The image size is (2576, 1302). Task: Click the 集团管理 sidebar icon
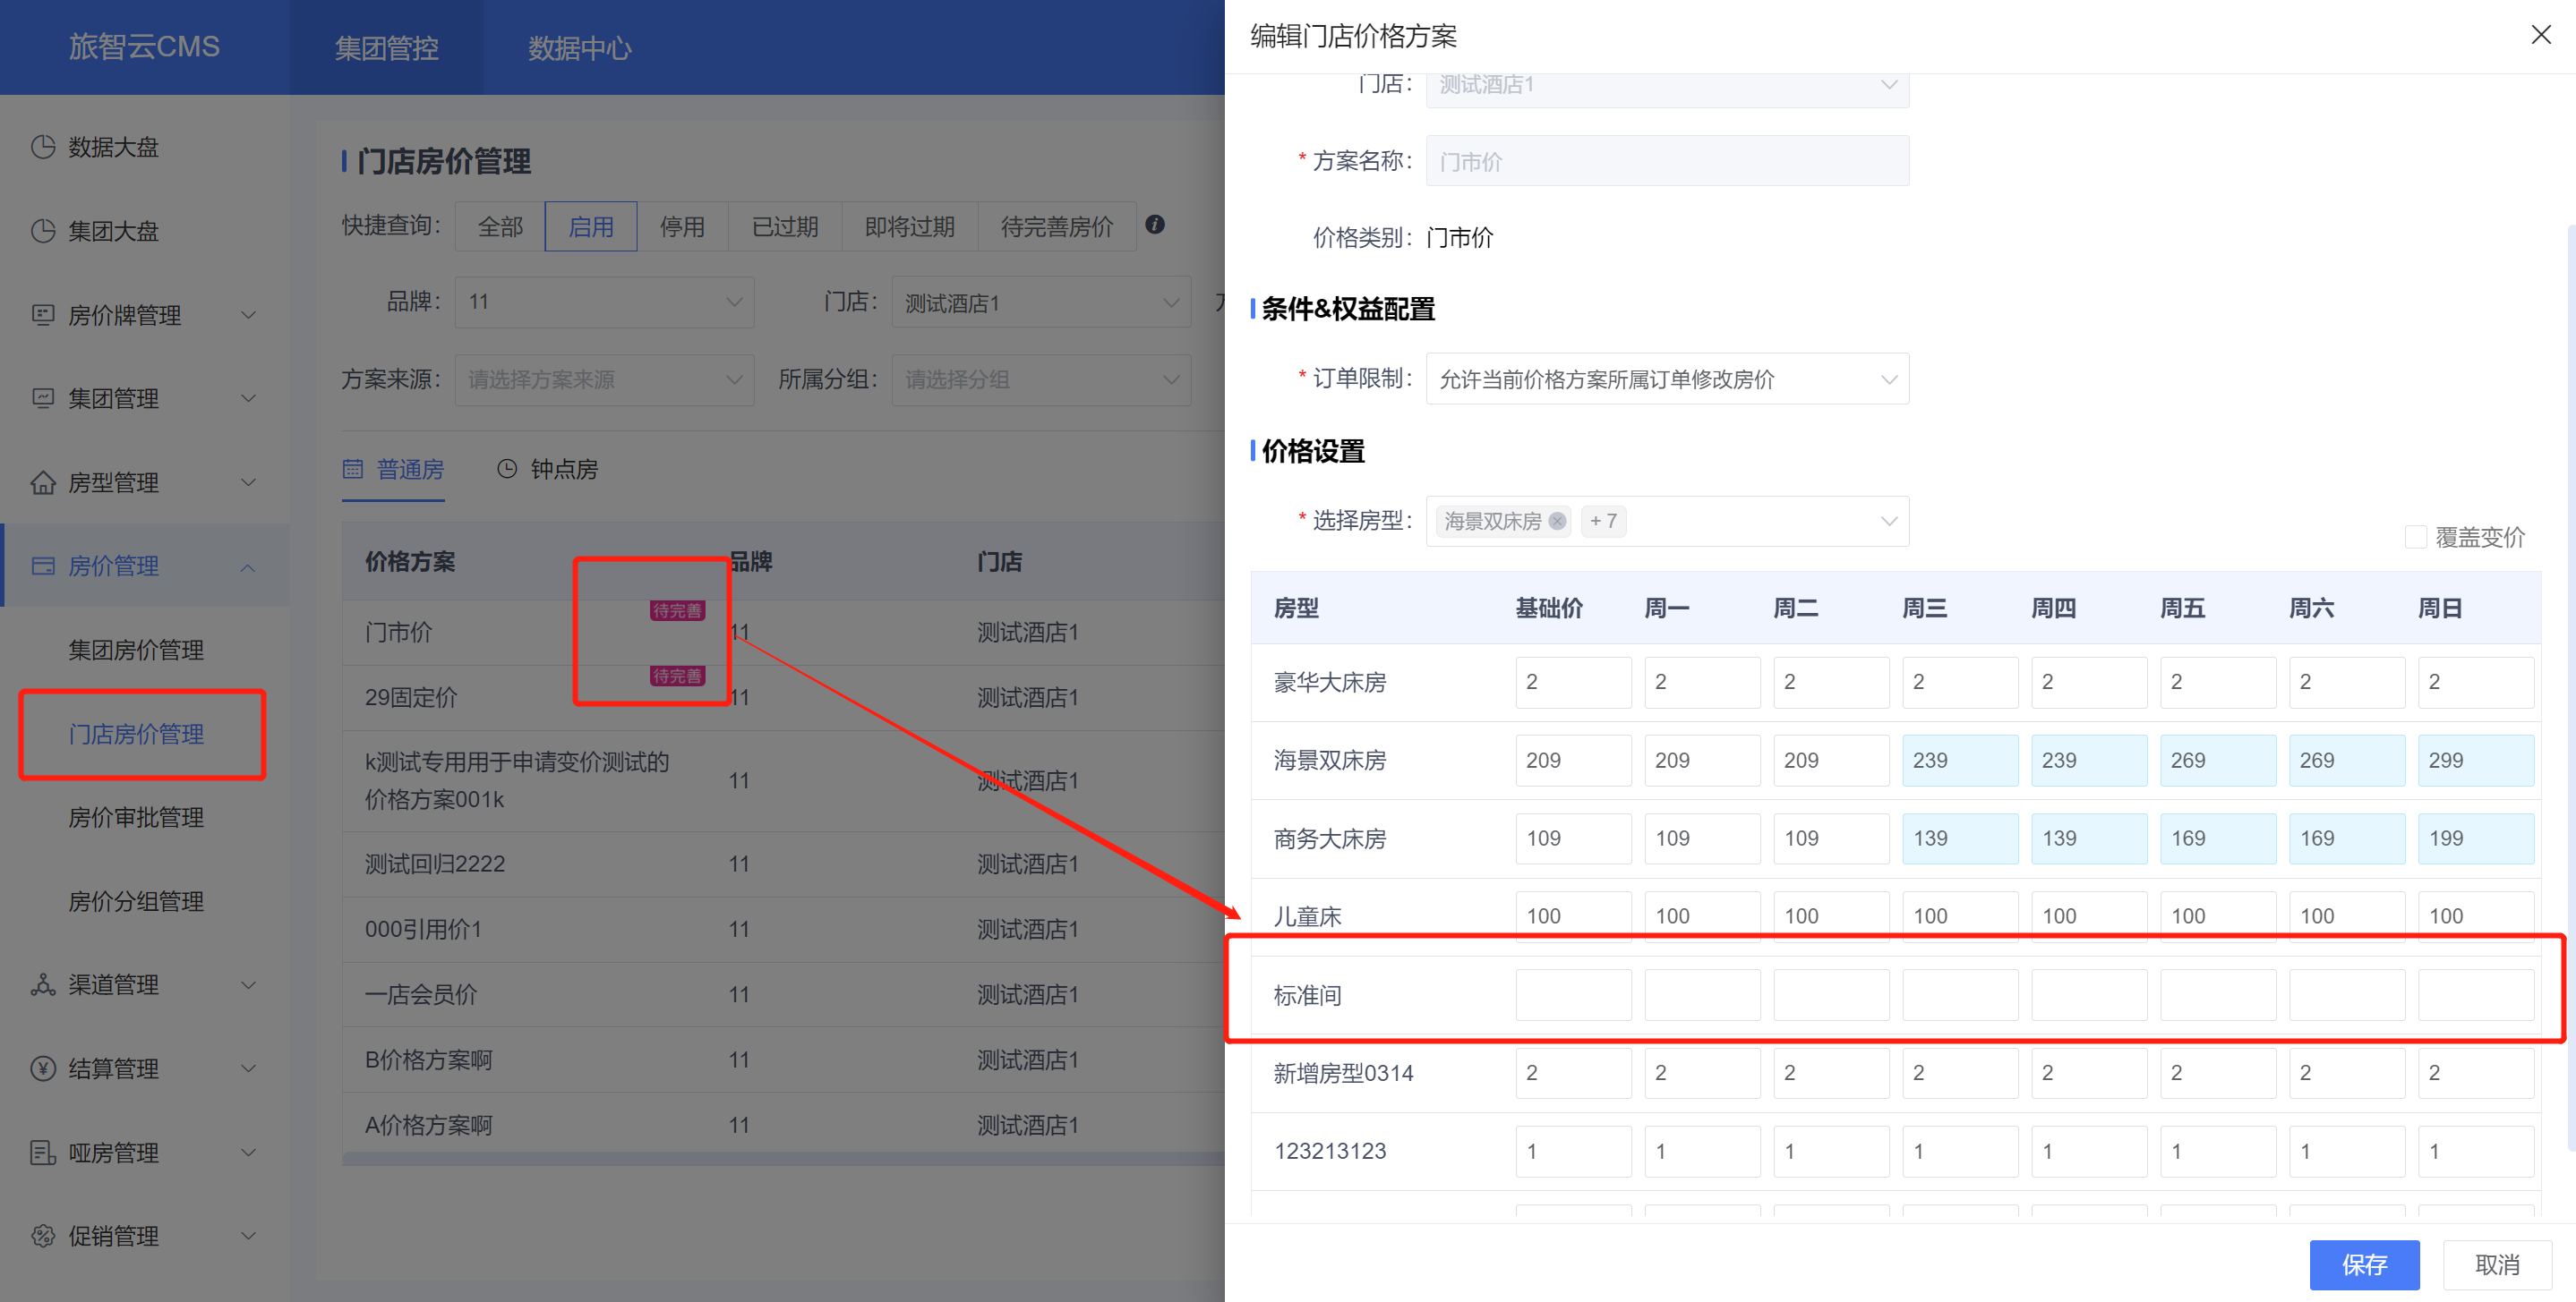click(x=43, y=397)
